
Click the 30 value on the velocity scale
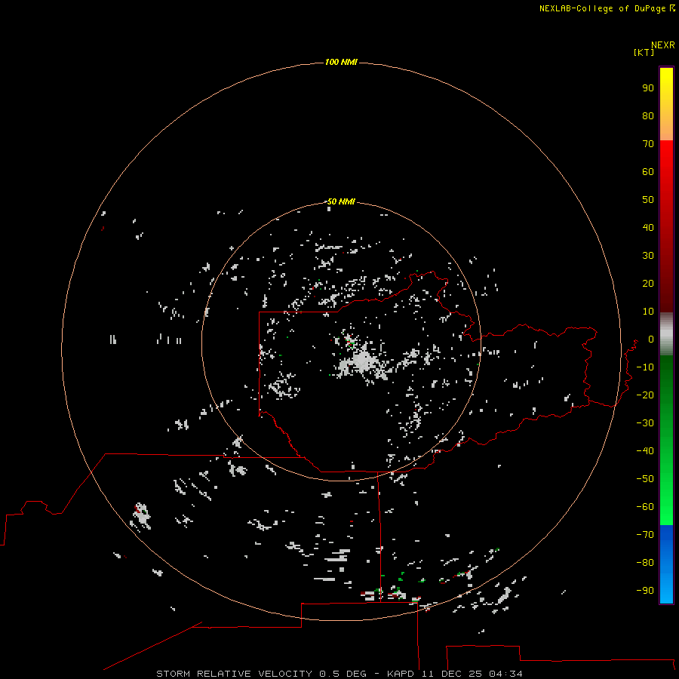point(648,256)
